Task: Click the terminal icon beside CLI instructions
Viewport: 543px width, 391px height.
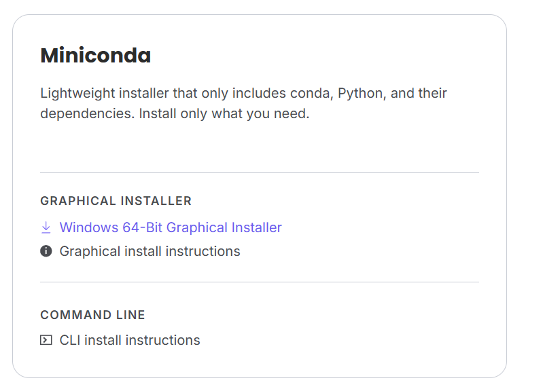Action: [46, 341]
